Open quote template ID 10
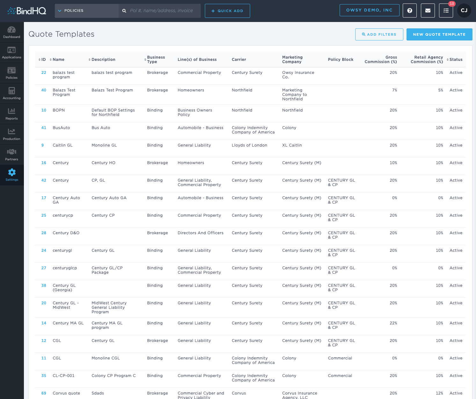This screenshot has width=476, height=399. [44, 110]
